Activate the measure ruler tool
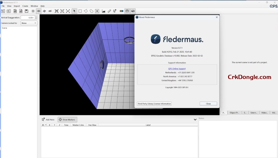 click(109, 11)
